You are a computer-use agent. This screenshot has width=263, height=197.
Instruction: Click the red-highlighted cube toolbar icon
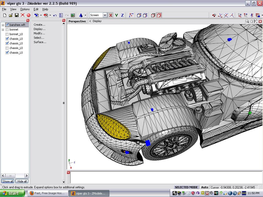[159, 15]
